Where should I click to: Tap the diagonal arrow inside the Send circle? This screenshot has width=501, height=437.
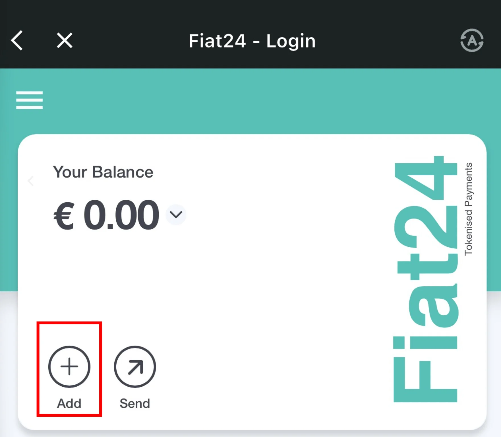coord(135,367)
